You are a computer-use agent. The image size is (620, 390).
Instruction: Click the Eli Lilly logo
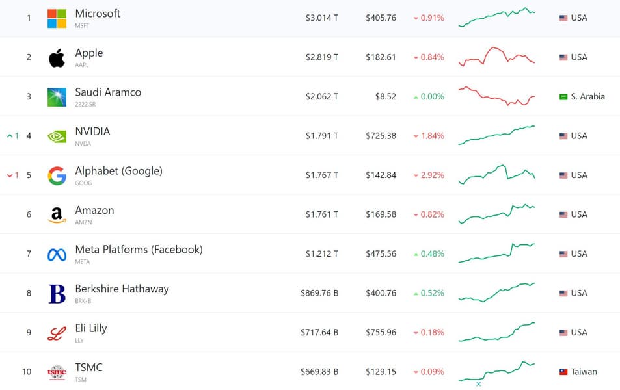click(x=57, y=333)
